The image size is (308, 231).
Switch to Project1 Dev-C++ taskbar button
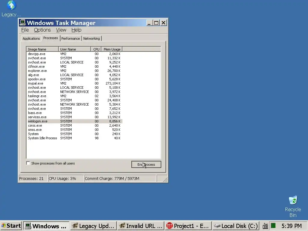(188, 226)
